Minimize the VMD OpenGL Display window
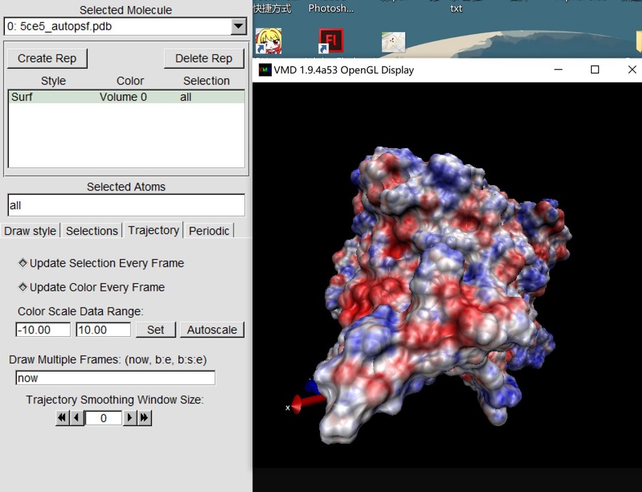This screenshot has width=642, height=492. pos(558,70)
